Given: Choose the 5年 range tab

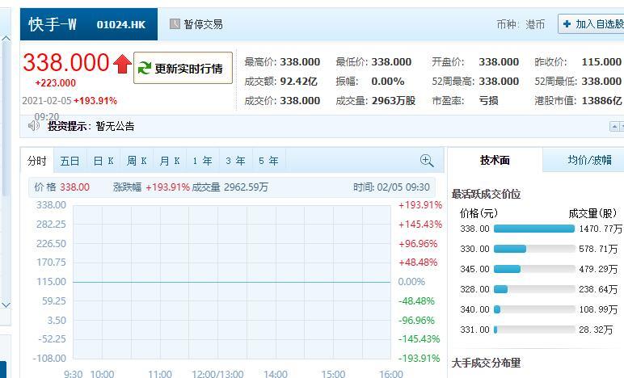Looking at the screenshot, I should 268,161.
